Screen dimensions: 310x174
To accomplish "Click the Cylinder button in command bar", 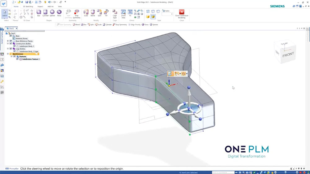I will 107,24.
